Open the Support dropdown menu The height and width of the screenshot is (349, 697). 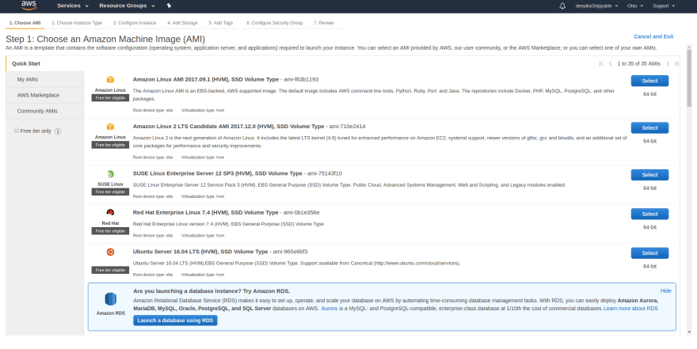[664, 6]
